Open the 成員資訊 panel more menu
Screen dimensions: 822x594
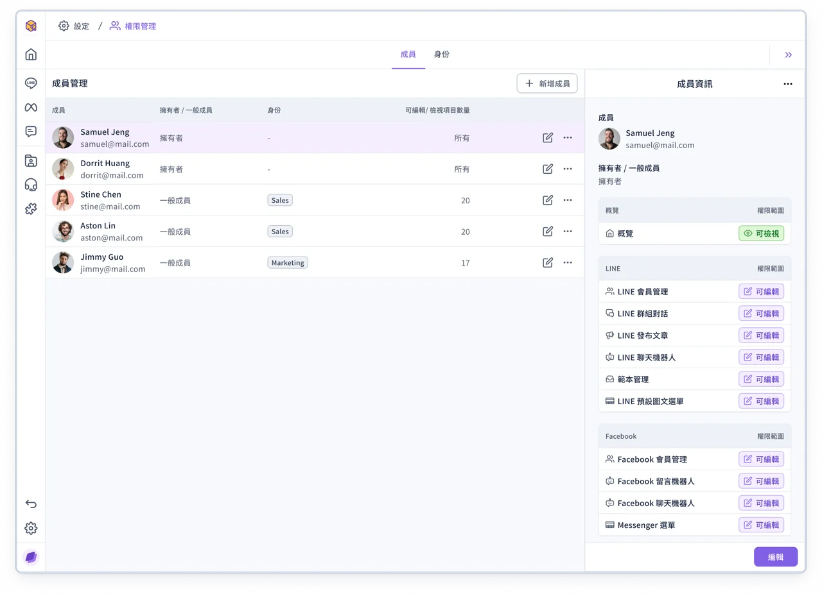click(788, 84)
